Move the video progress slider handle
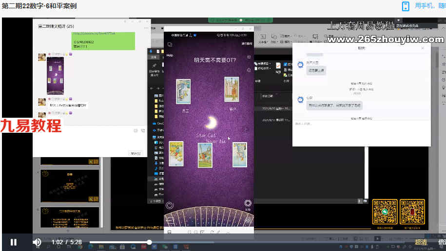 tap(149, 242)
